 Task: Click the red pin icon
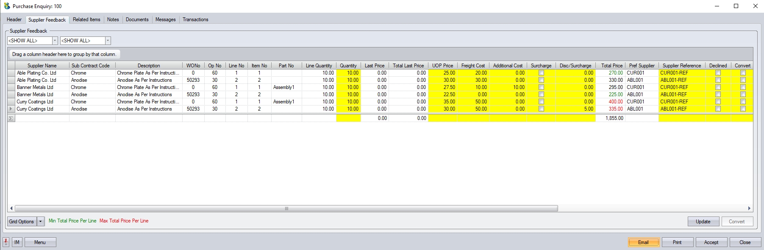6,242
